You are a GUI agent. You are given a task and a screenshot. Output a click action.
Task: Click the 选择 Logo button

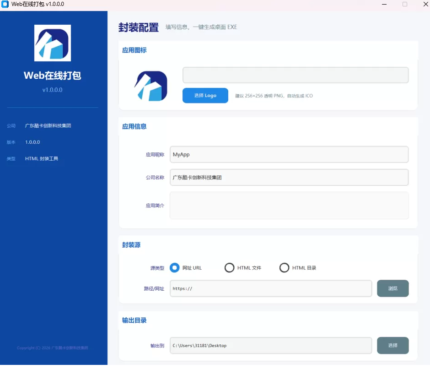coord(205,96)
